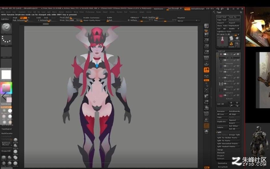Expand the Merge section

[x=220, y=150]
